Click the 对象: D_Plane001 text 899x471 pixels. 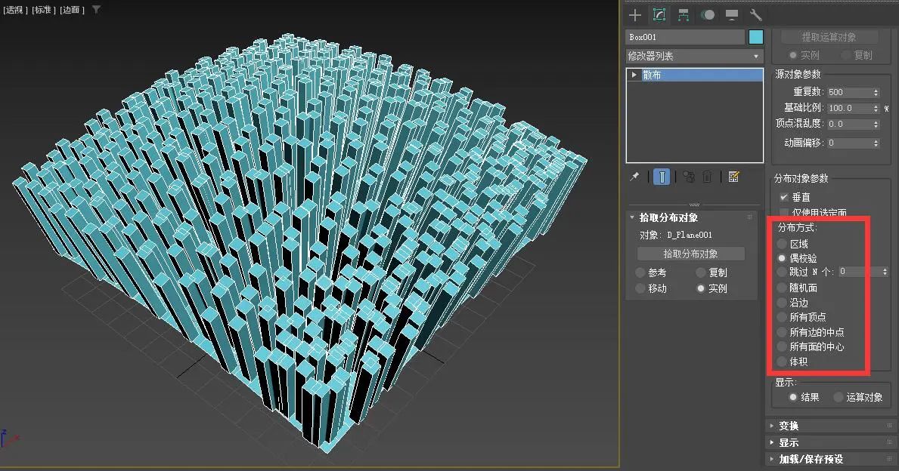click(x=676, y=235)
